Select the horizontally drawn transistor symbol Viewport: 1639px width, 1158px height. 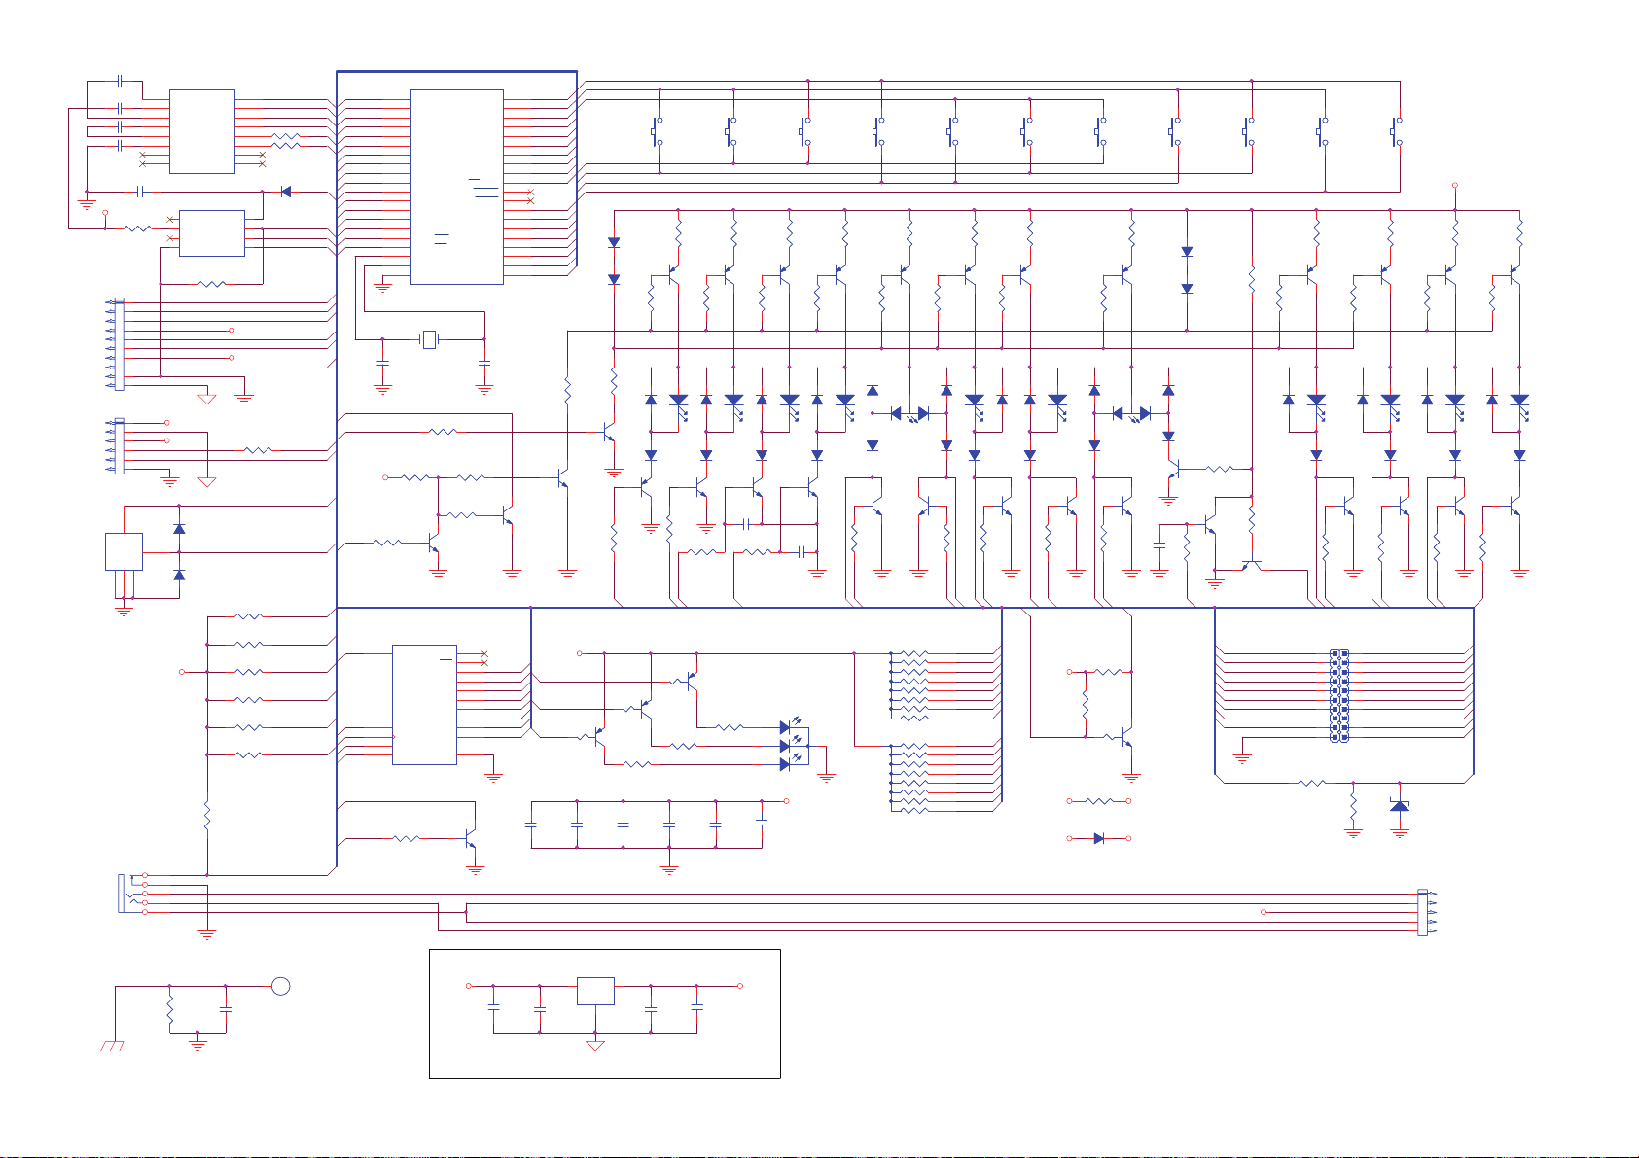pyautogui.click(x=1252, y=564)
